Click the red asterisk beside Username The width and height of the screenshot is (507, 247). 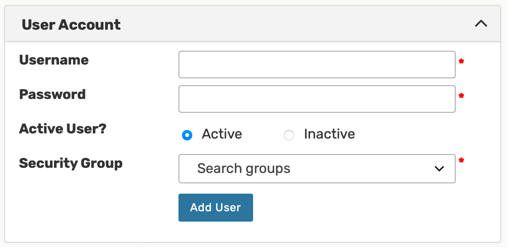pyautogui.click(x=461, y=62)
